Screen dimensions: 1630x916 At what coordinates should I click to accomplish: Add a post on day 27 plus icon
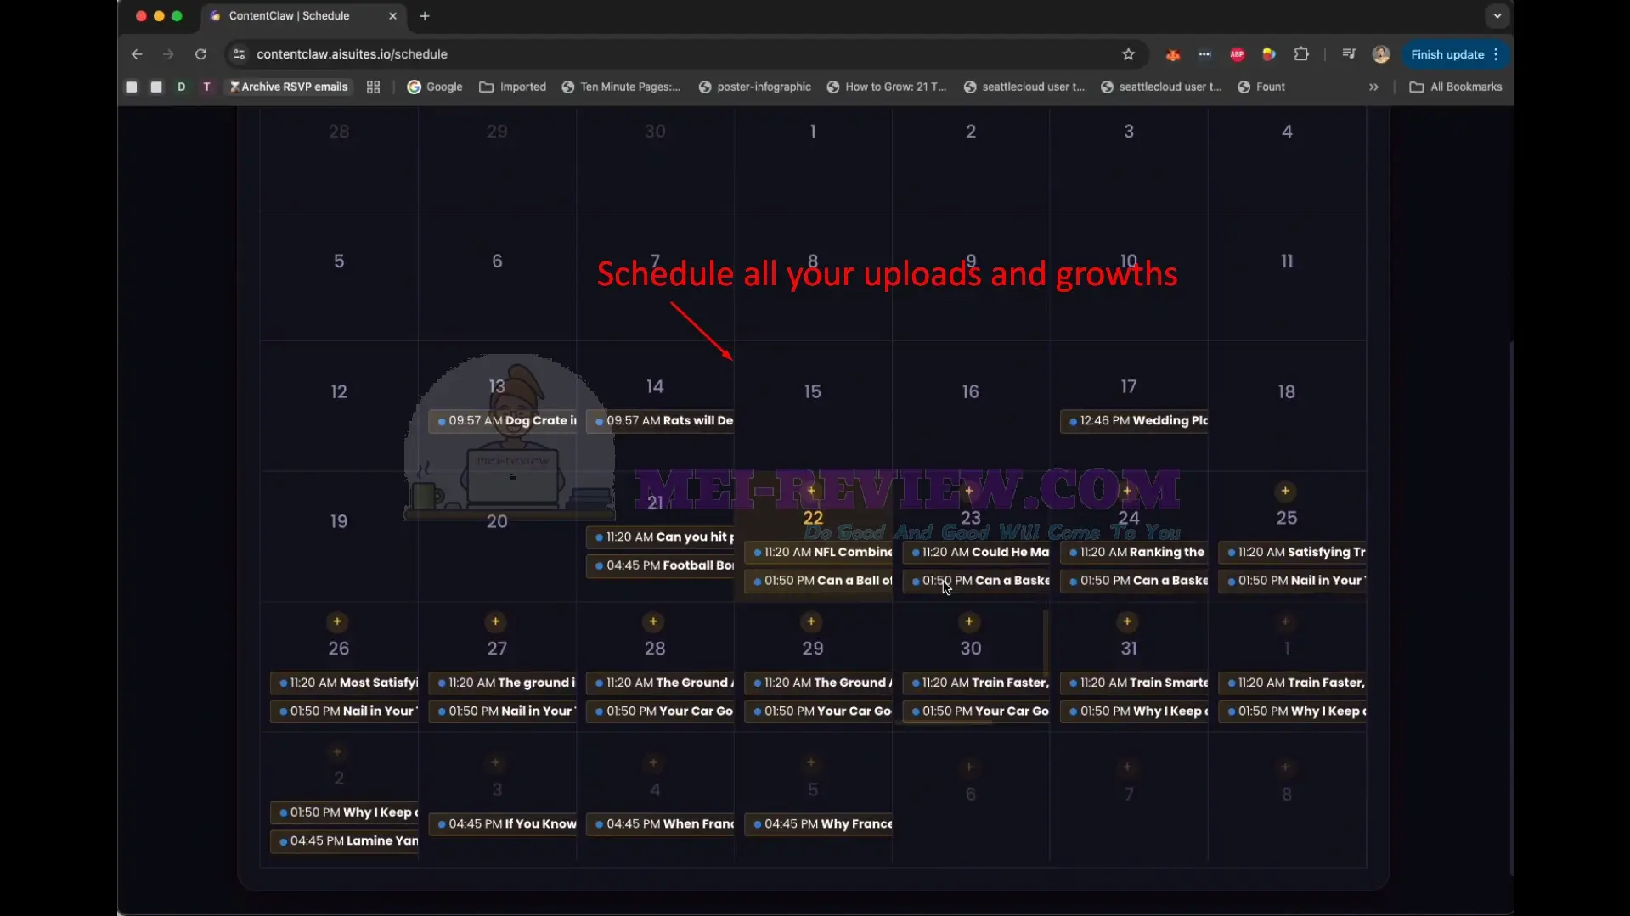pyautogui.click(x=495, y=622)
